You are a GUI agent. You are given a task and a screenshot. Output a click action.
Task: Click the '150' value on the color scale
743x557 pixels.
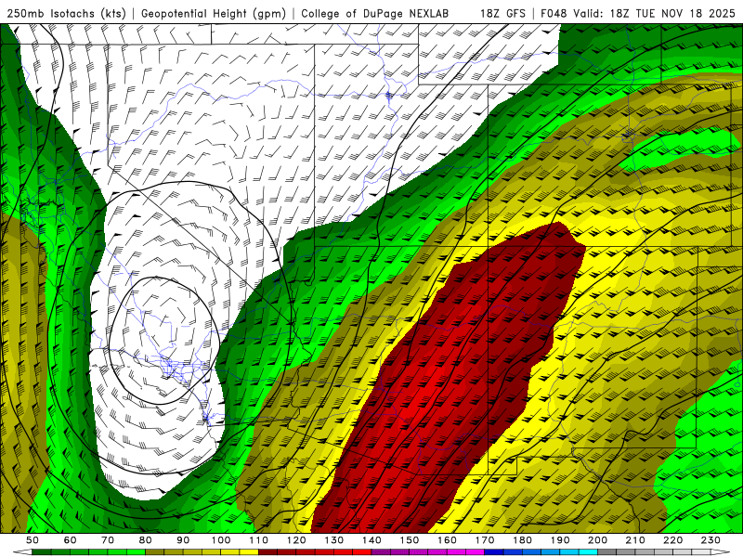point(410,540)
